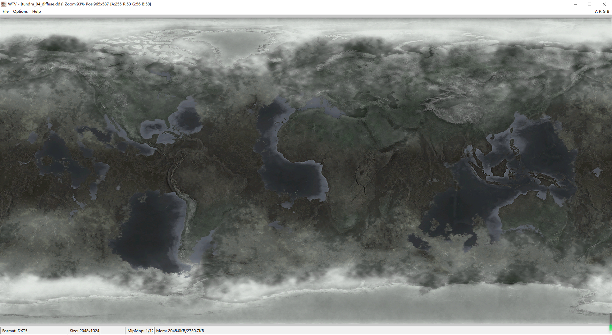
Task: Click the tundra_04_diffuse.dds title bar text
Action: (x=42, y=4)
